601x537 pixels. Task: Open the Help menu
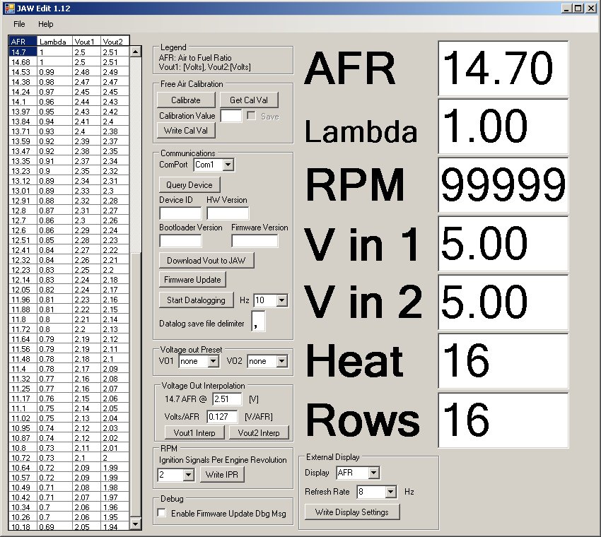(x=46, y=24)
